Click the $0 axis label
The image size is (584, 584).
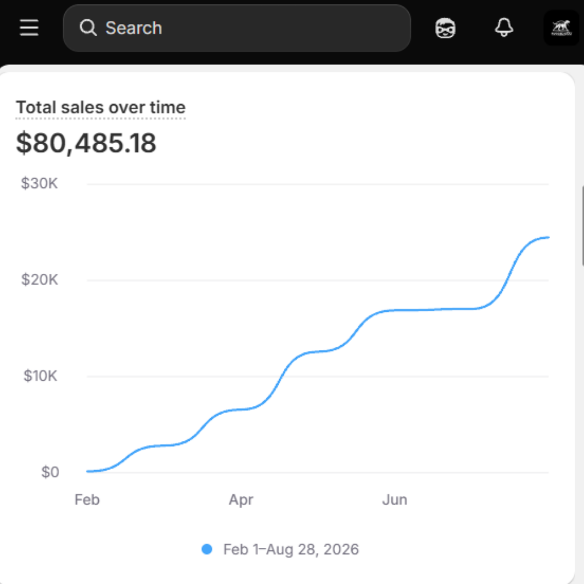tap(50, 472)
